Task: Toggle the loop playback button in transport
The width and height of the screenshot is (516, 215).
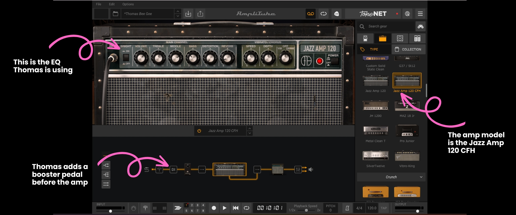Action: 246,208
